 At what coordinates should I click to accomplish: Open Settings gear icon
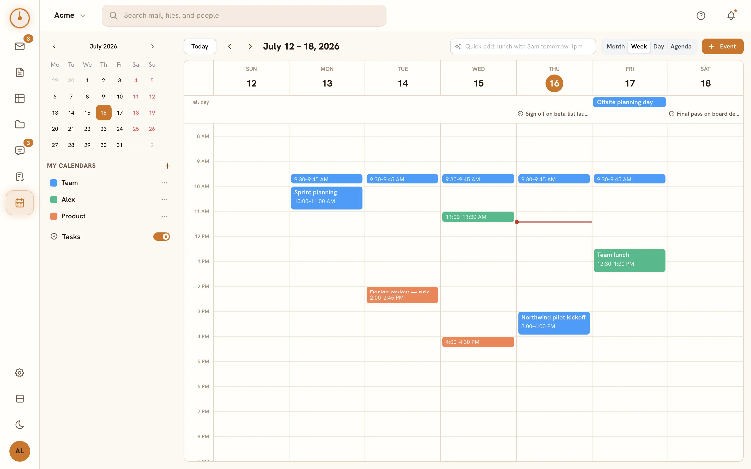tap(20, 373)
